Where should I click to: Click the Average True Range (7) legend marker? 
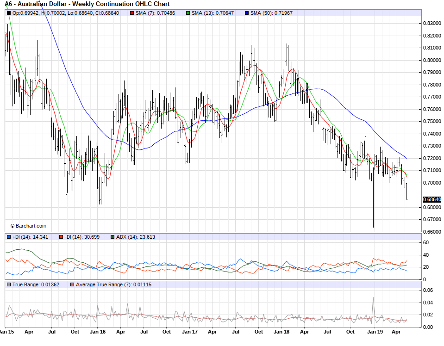72,284
